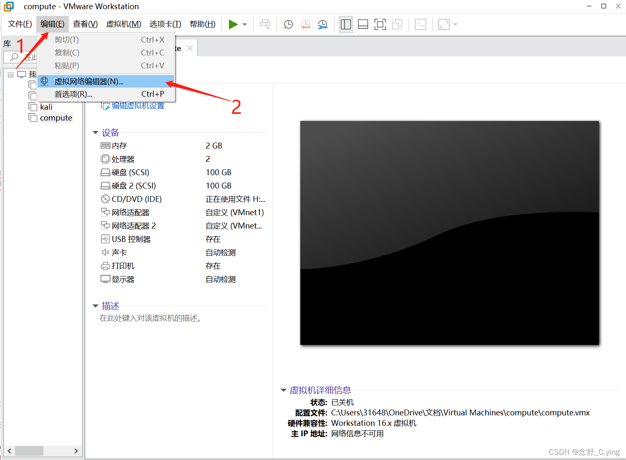Click the VM black screen preview thumbnail

450,233
